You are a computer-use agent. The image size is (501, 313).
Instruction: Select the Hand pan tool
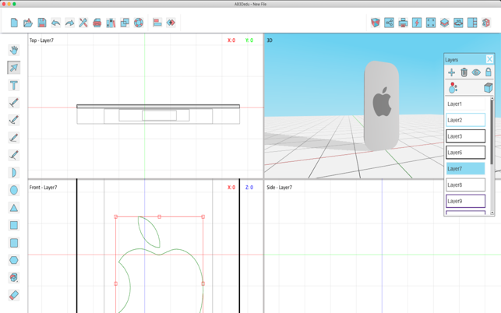pyautogui.click(x=14, y=50)
